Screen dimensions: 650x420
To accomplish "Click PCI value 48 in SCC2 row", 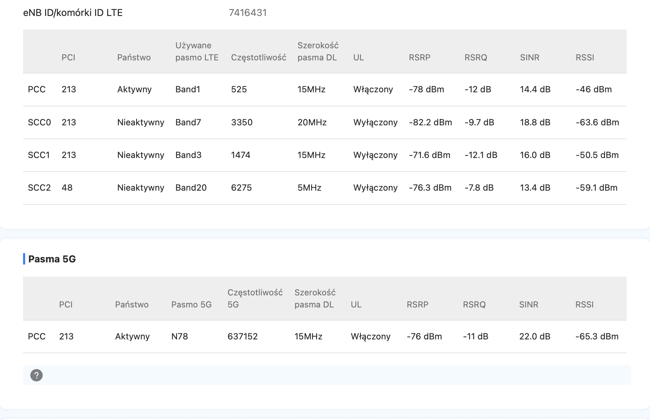I will click(67, 188).
